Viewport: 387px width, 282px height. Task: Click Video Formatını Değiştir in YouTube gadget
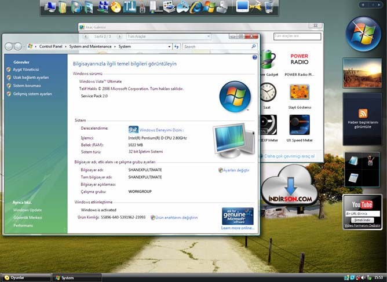tap(362, 225)
